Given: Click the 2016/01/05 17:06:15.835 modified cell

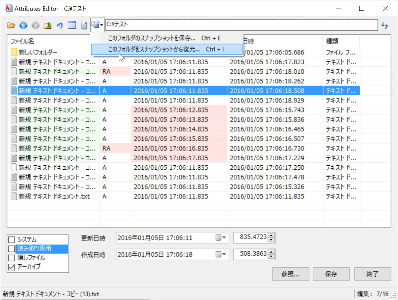Looking at the screenshot, I should point(179,139).
